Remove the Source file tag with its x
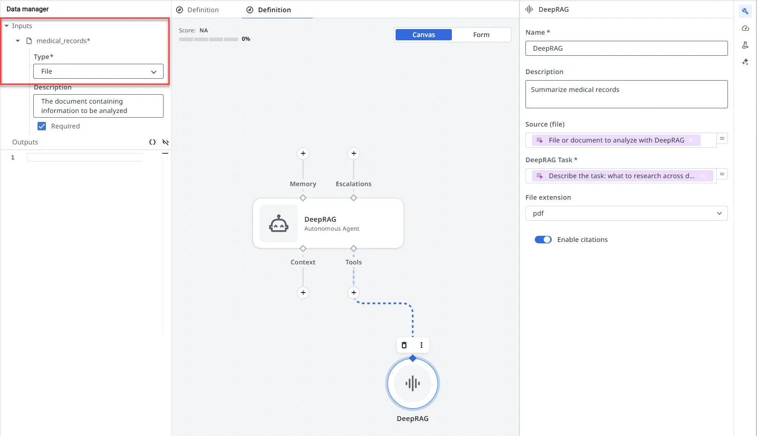The height and width of the screenshot is (436, 757). (691, 140)
